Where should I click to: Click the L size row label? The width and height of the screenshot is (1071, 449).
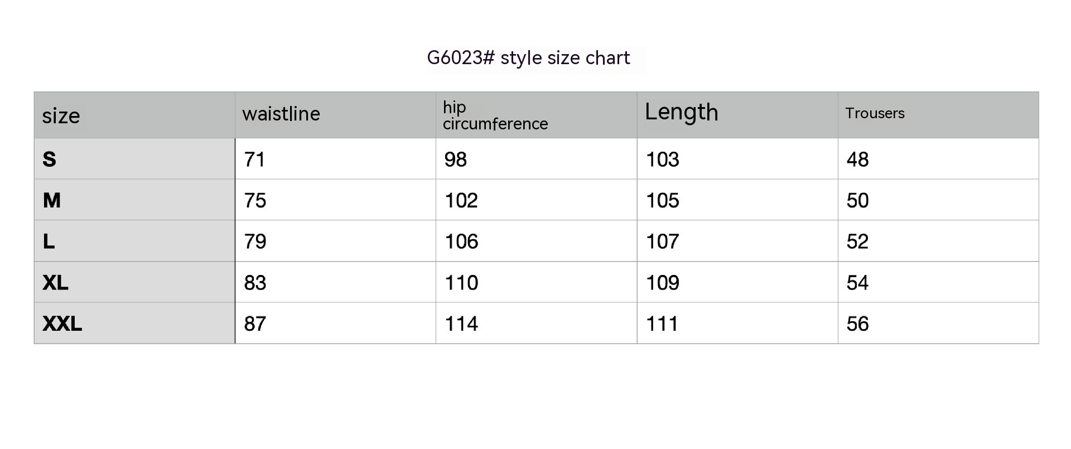[49, 242]
